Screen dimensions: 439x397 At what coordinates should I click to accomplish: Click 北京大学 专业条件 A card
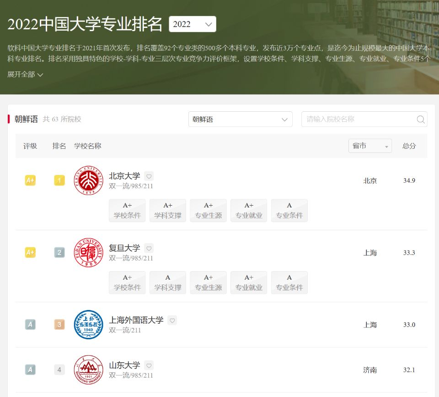[x=289, y=211]
